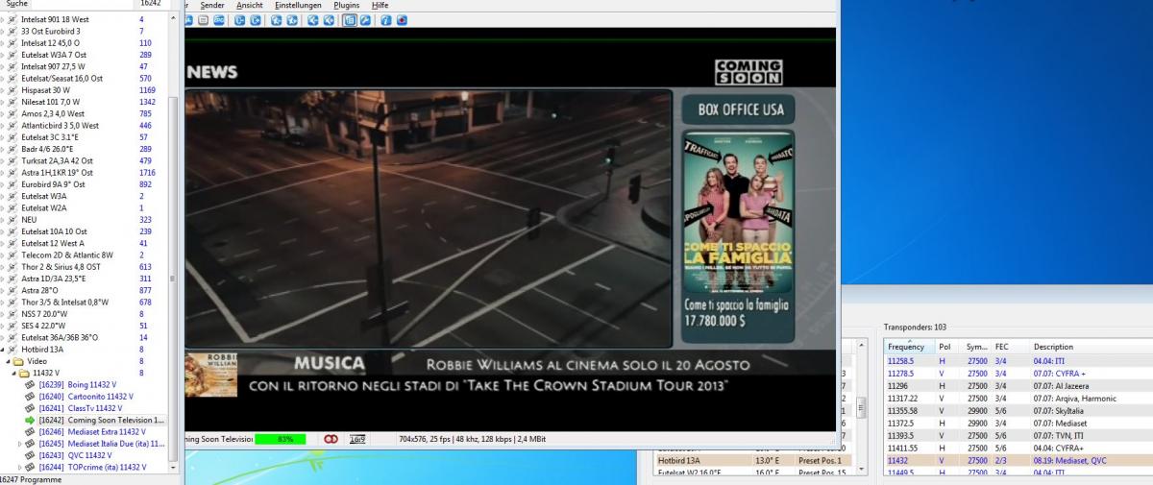The width and height of the screenshot is (1153, 485).
Task: Toggle the highlighted channel list toolbar button
Action: click(349, 20)
